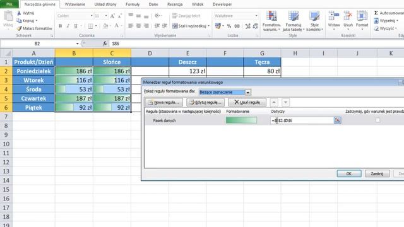Expand the Wyczyść dropdown
Screen dimensions: 404x227
point(396,28)
